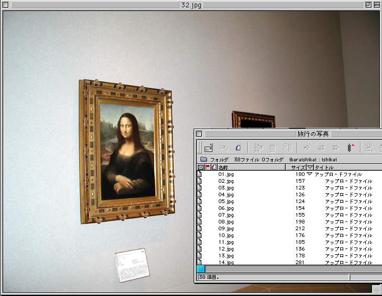
Task: Click size value 212 of 09.jpg
Action: tap(300, 229)
